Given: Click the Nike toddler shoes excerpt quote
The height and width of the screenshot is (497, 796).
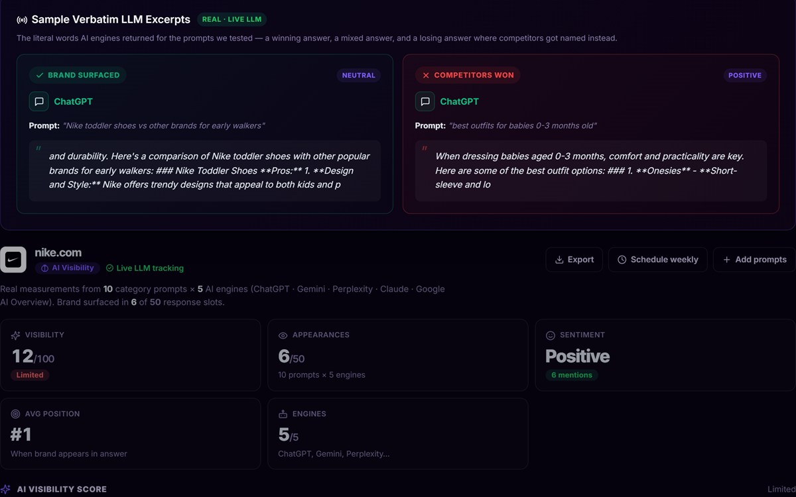Looking at the screenshot, I should pyautogui.click(x=205, y=170).
